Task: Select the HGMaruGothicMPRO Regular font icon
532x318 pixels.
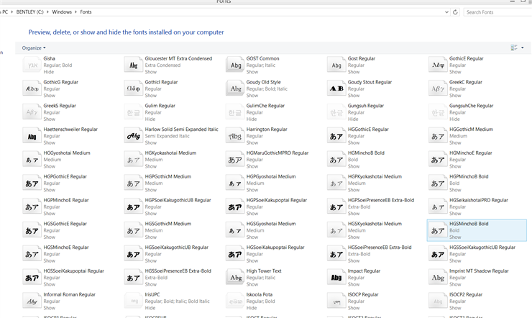Action: 235,160
